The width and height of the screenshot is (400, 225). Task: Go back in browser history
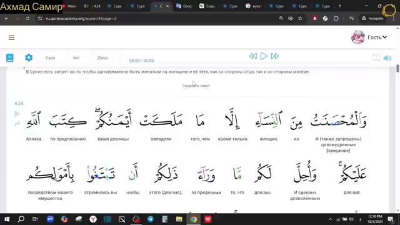coord(7,18)
